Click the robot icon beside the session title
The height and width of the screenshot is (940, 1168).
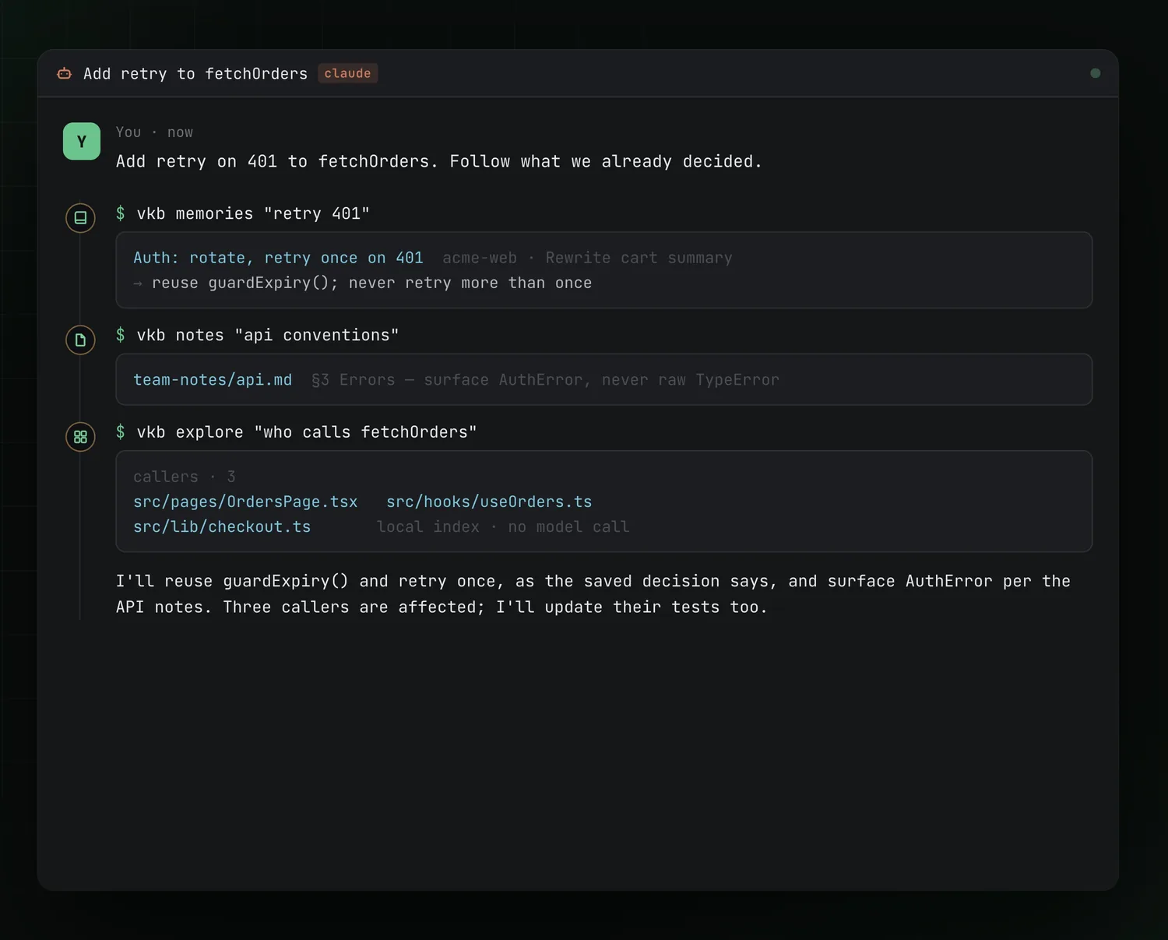[65, 73]
